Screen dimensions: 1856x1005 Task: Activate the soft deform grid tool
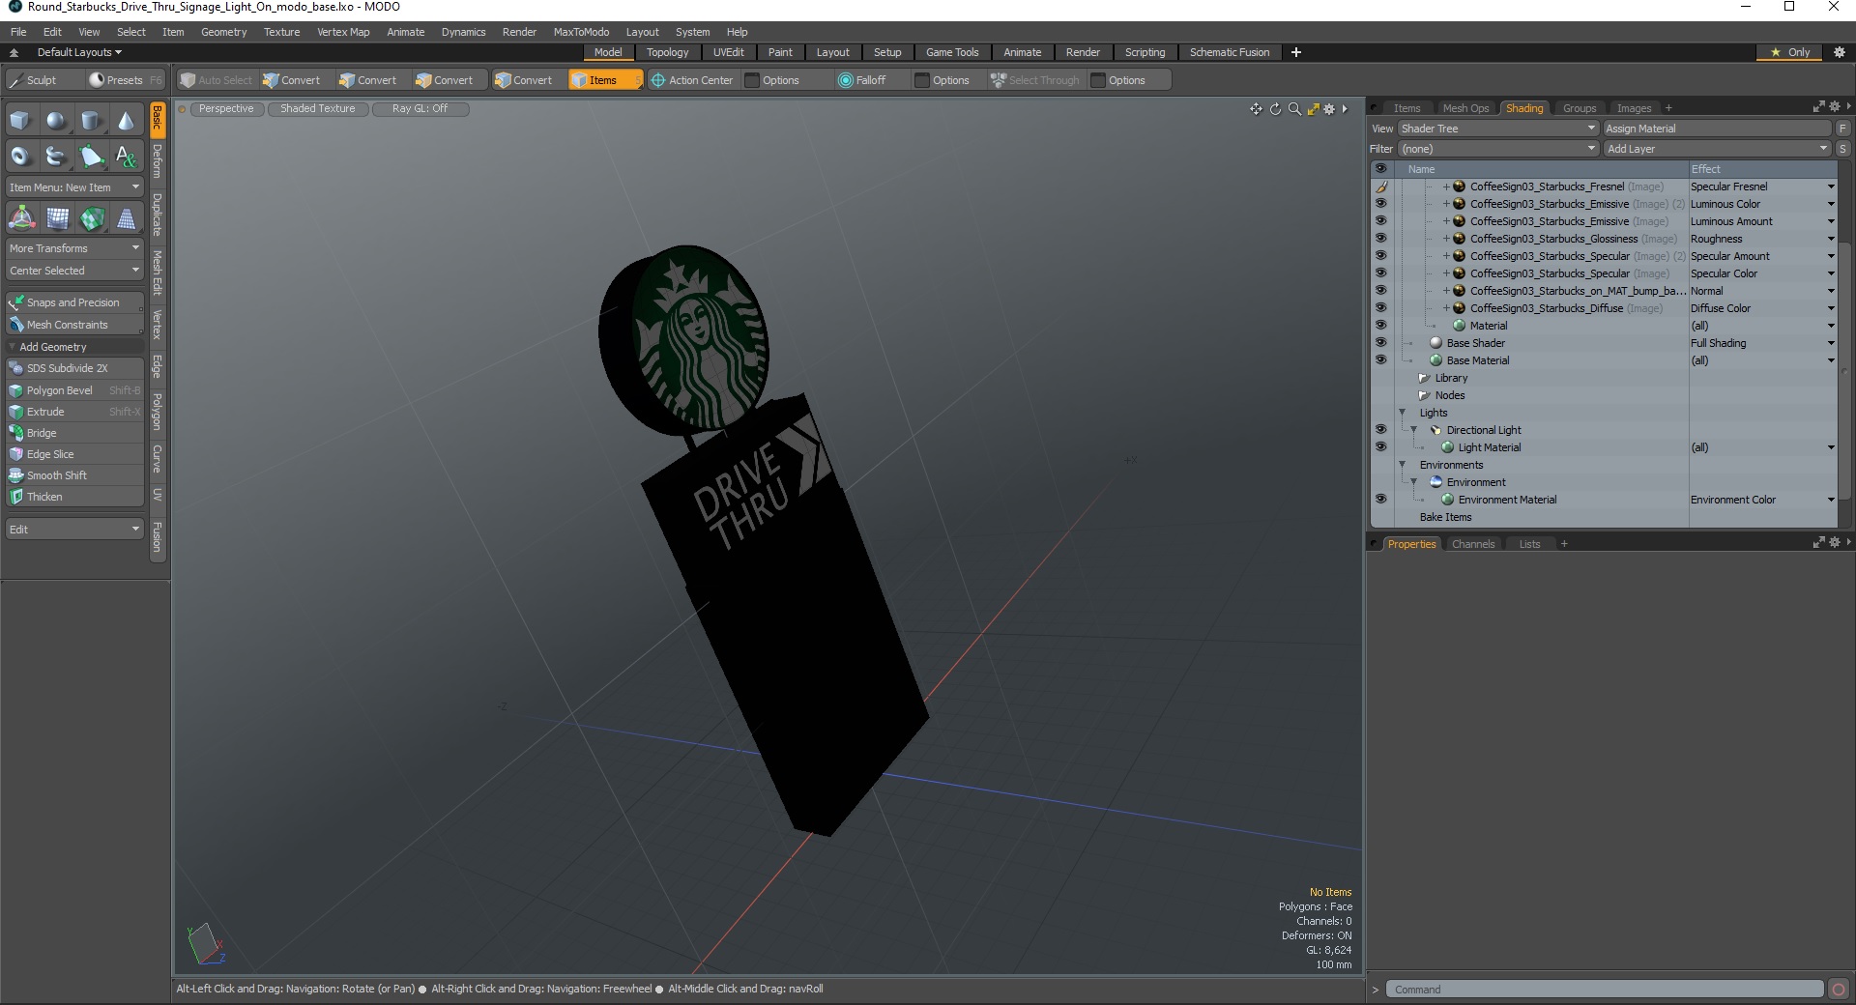[x=56, y=218]
